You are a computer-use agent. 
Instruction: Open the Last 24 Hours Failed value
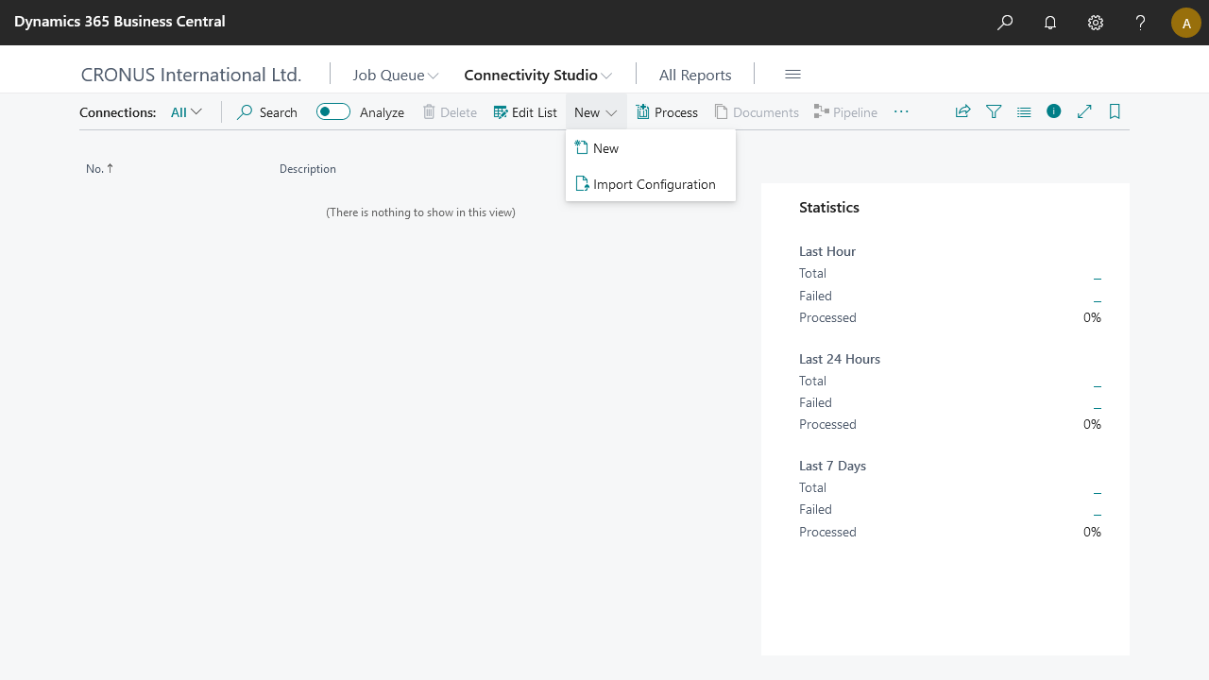(x=1098, y=402)
